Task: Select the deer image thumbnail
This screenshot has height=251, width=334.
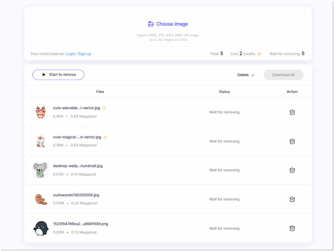Action: [41, 112]
